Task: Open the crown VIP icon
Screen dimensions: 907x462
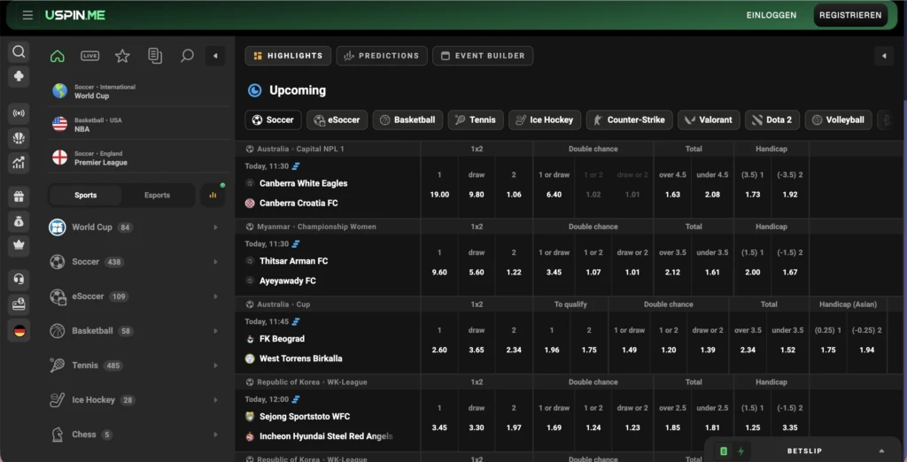Action: 19,245
